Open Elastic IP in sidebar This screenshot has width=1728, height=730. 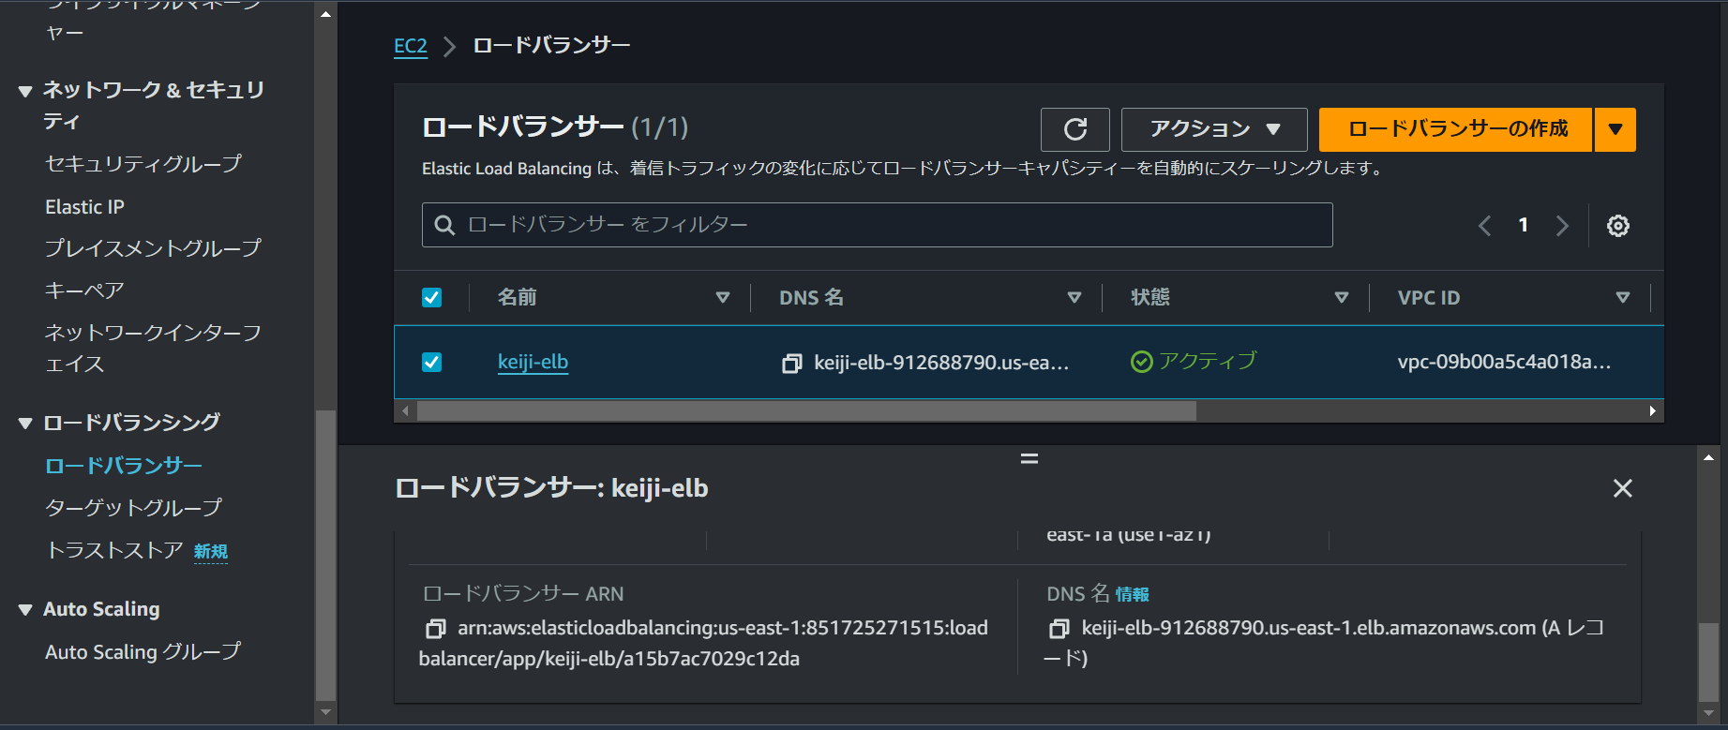[x=84, y=207]
